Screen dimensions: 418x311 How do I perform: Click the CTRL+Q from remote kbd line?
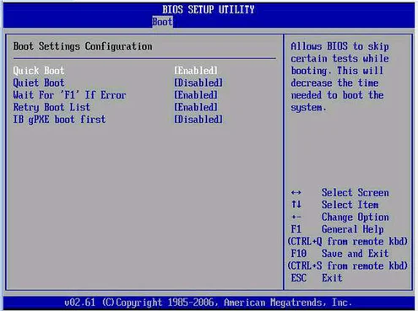pos(348,242)
